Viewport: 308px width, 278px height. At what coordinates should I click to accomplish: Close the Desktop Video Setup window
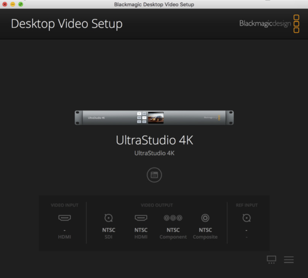(5, 4)
